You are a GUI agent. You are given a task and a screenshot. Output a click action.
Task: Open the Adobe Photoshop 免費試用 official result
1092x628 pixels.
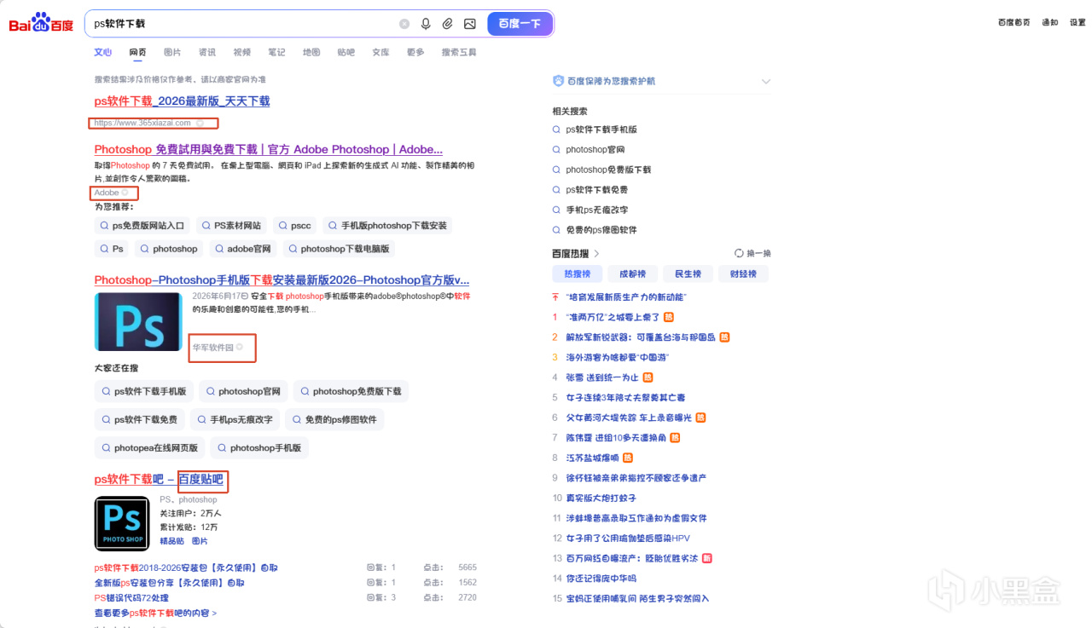pyautogui.click(x=269, y=150)
